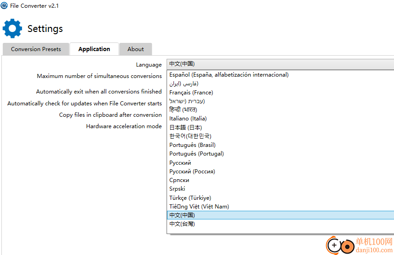This screenshot has height=255, width=394.
Task: Select Српски Cyrillic Serbian option
Action: pyautogui.click(x=281, y=180)
